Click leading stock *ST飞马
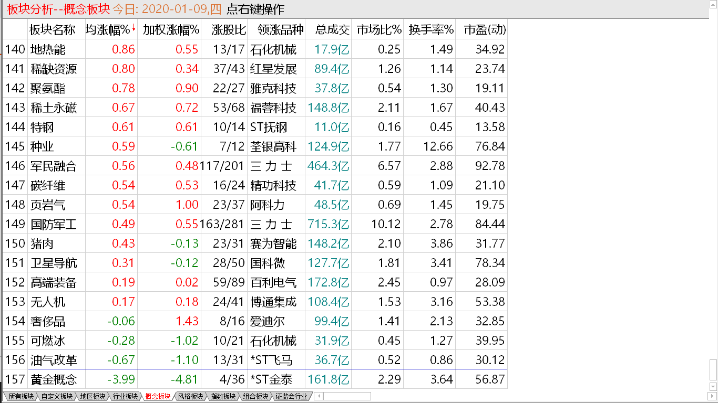718x403 pixels. (271, 360)
